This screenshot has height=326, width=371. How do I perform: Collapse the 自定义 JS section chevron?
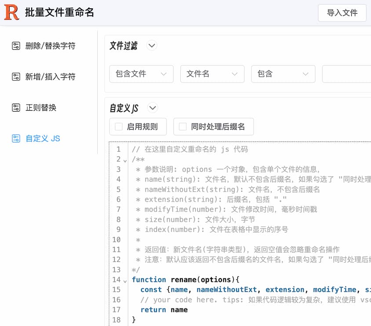point(152,108)
